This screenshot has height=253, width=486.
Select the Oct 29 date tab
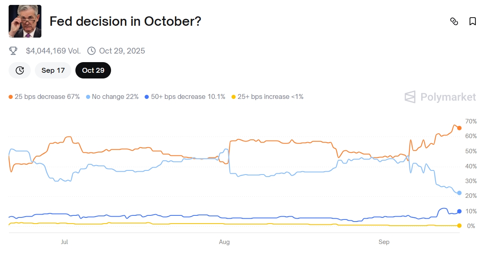(x=93, y=70)
